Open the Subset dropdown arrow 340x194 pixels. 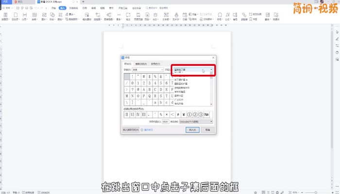point(211,70)
